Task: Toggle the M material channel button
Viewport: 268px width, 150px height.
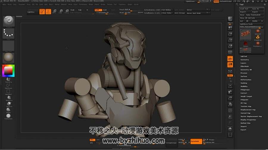Action: 87,10
